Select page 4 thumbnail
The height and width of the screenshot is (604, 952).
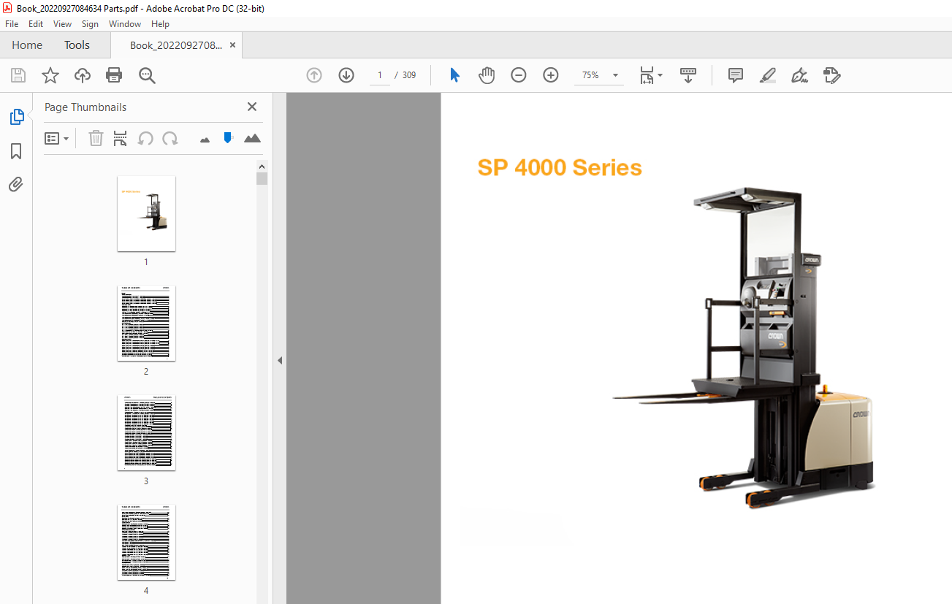click(x=146, y=542)
